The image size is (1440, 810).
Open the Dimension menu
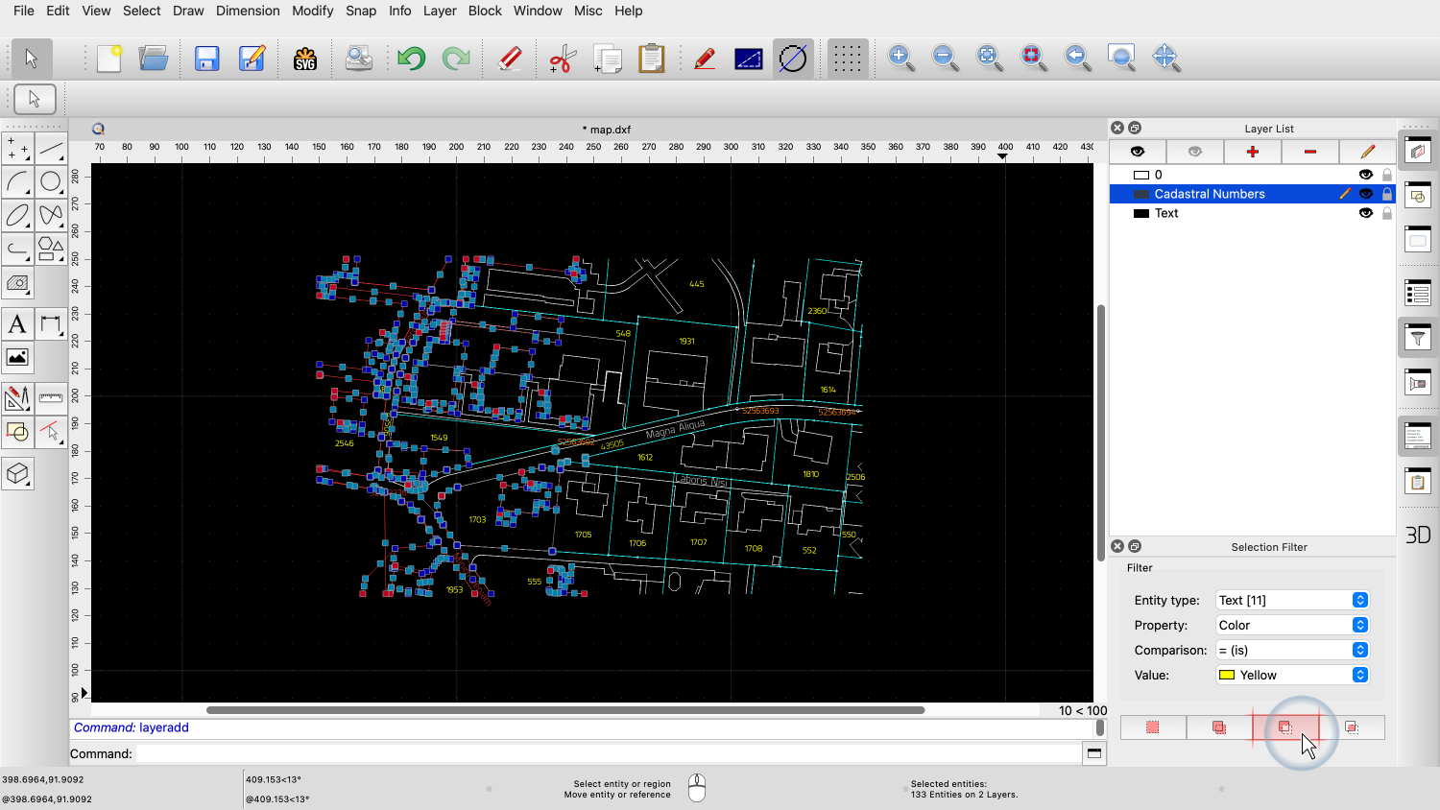(x=248, y=11)
